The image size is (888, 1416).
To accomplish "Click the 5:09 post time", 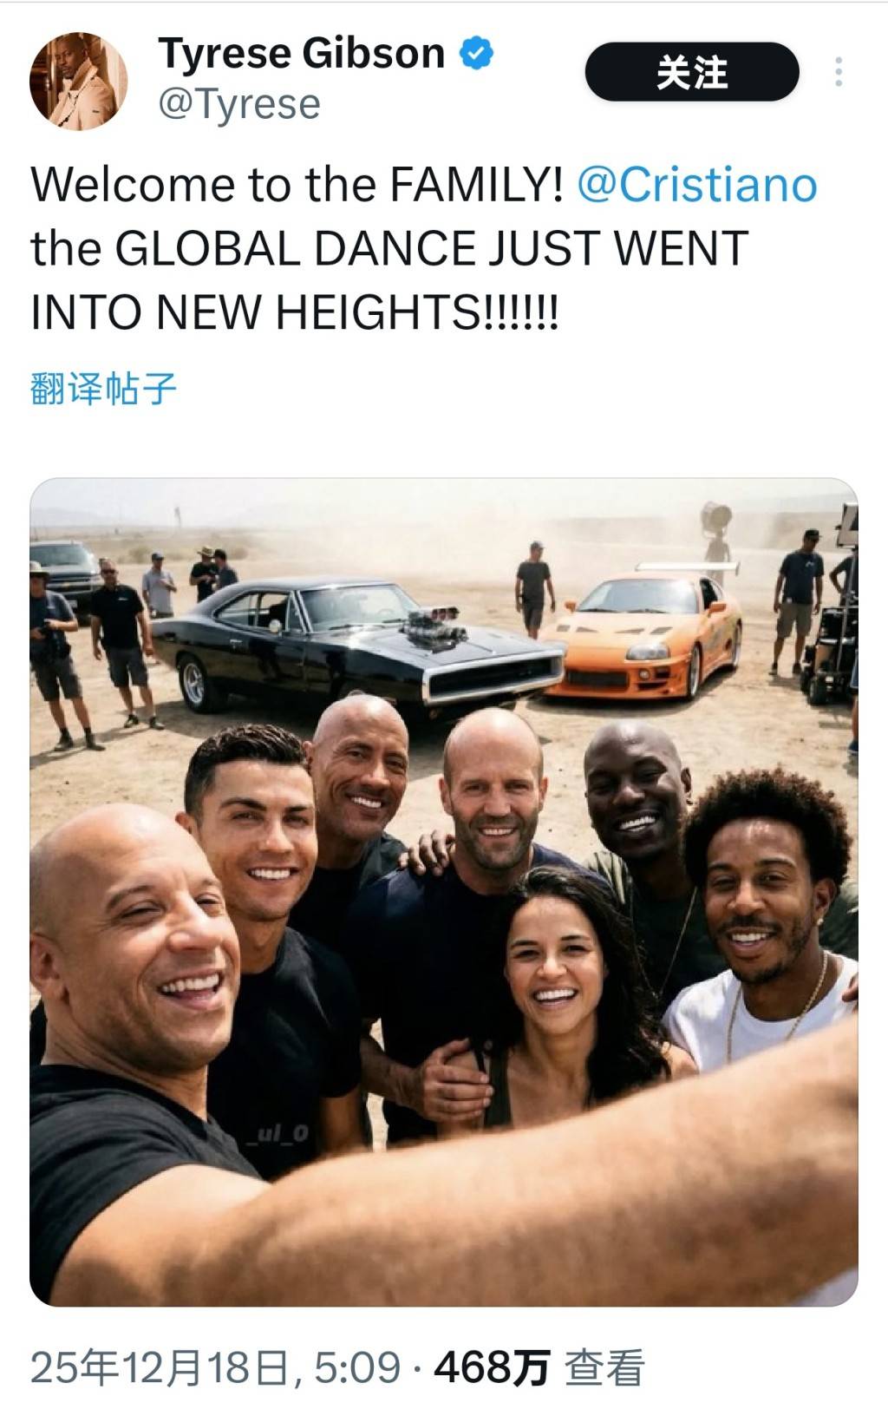I will [x=356, y=1368].
